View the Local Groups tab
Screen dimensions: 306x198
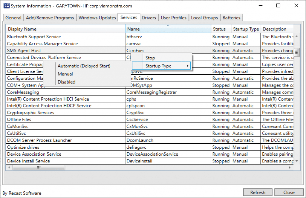tap(204, 18)
